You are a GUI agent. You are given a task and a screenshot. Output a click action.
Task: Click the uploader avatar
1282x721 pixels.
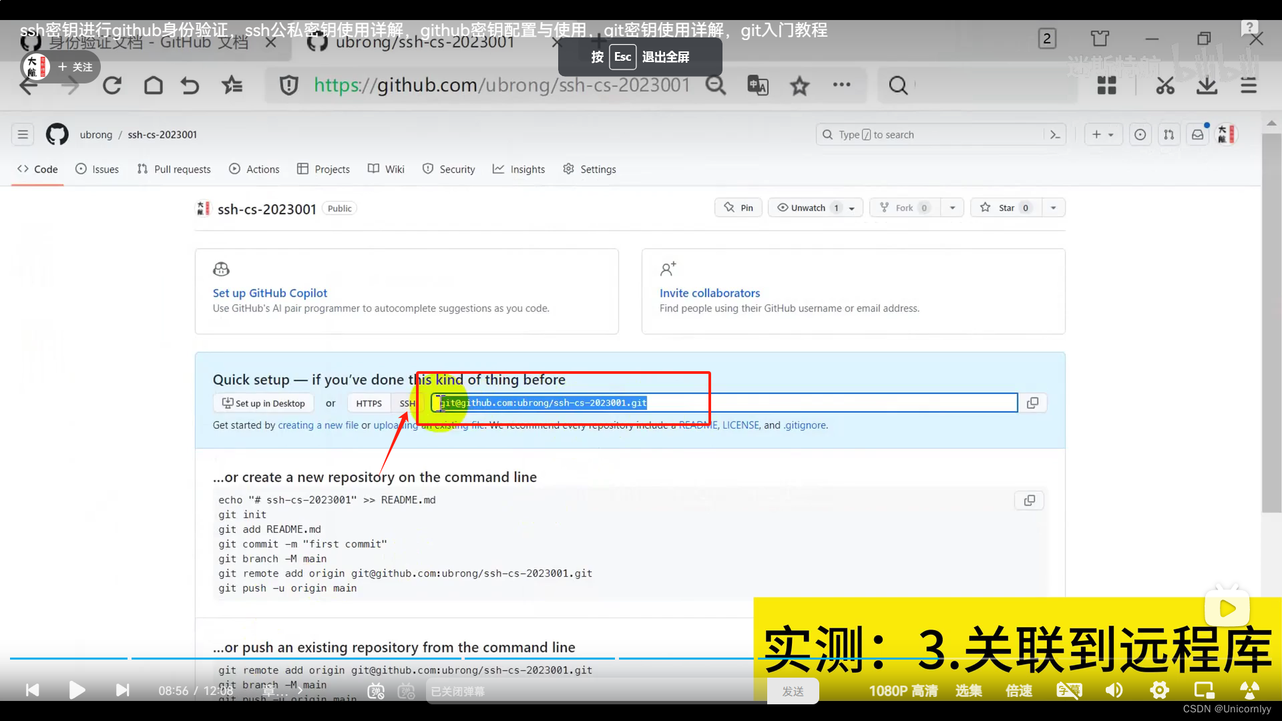coord(36,67)
